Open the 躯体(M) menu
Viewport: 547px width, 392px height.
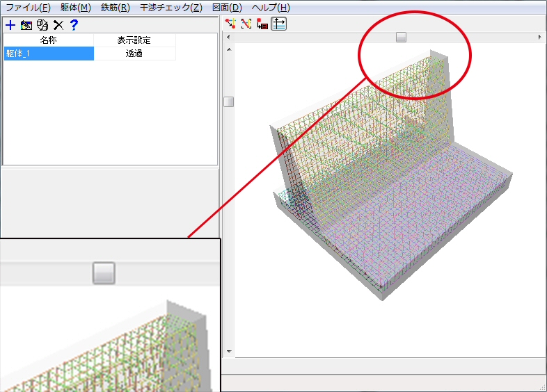[x=76, y=8]
